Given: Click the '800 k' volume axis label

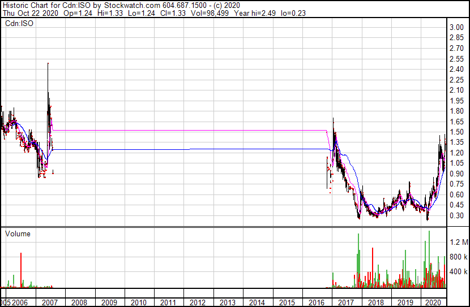Looking at the screenshot, I should (459, 257).
